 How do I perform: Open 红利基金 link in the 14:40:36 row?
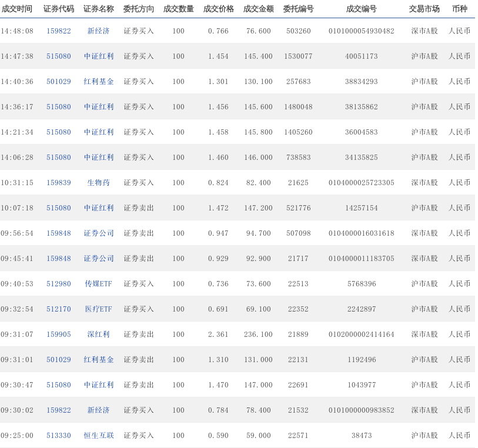coord(98,82)
